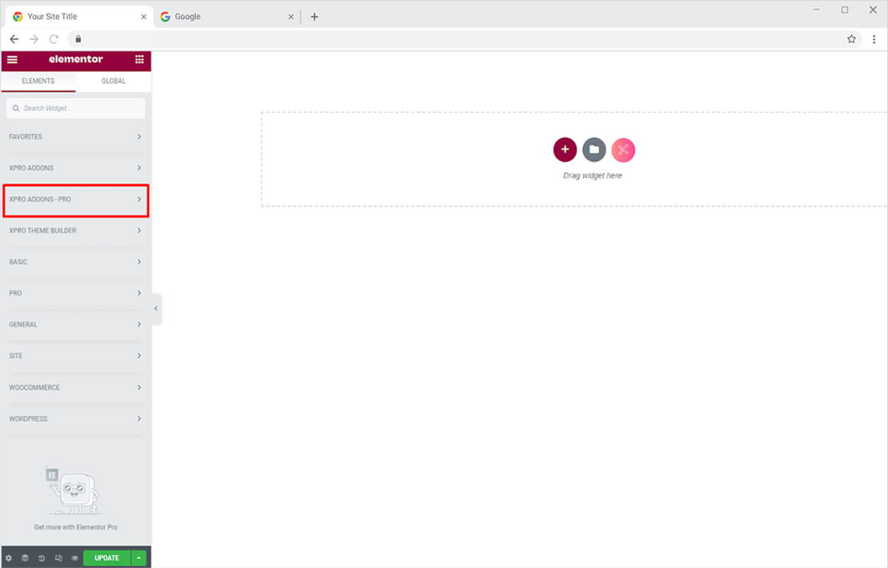This screenshot has height=568, width=888.
Task: Add a new section with plus icon
Action: (565, 150)
